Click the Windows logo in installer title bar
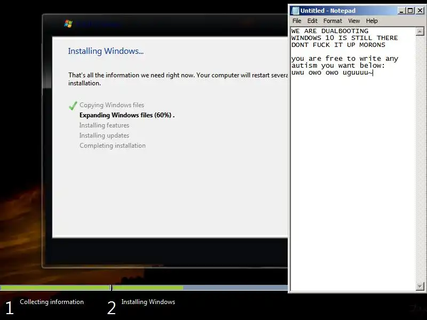 pos(68,23)
